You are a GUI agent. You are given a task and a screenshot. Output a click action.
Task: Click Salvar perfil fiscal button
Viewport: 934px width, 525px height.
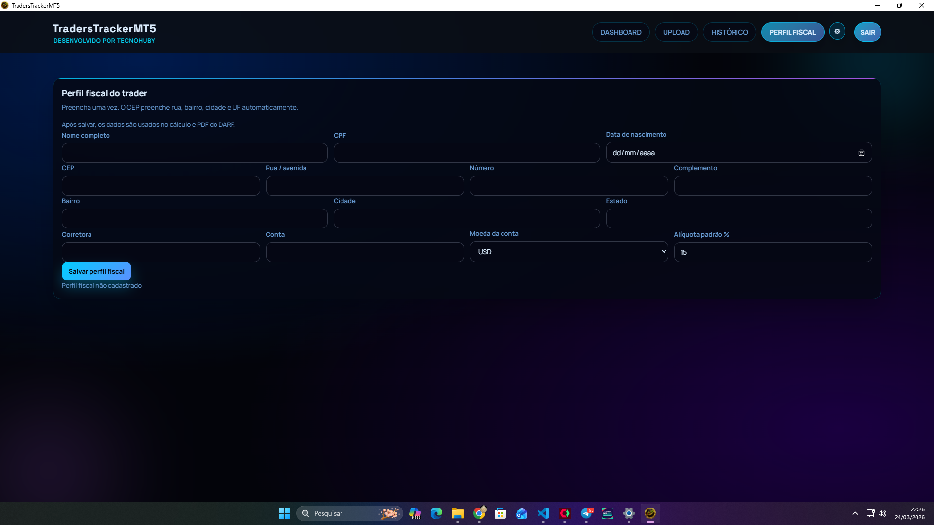pos(96,271)
